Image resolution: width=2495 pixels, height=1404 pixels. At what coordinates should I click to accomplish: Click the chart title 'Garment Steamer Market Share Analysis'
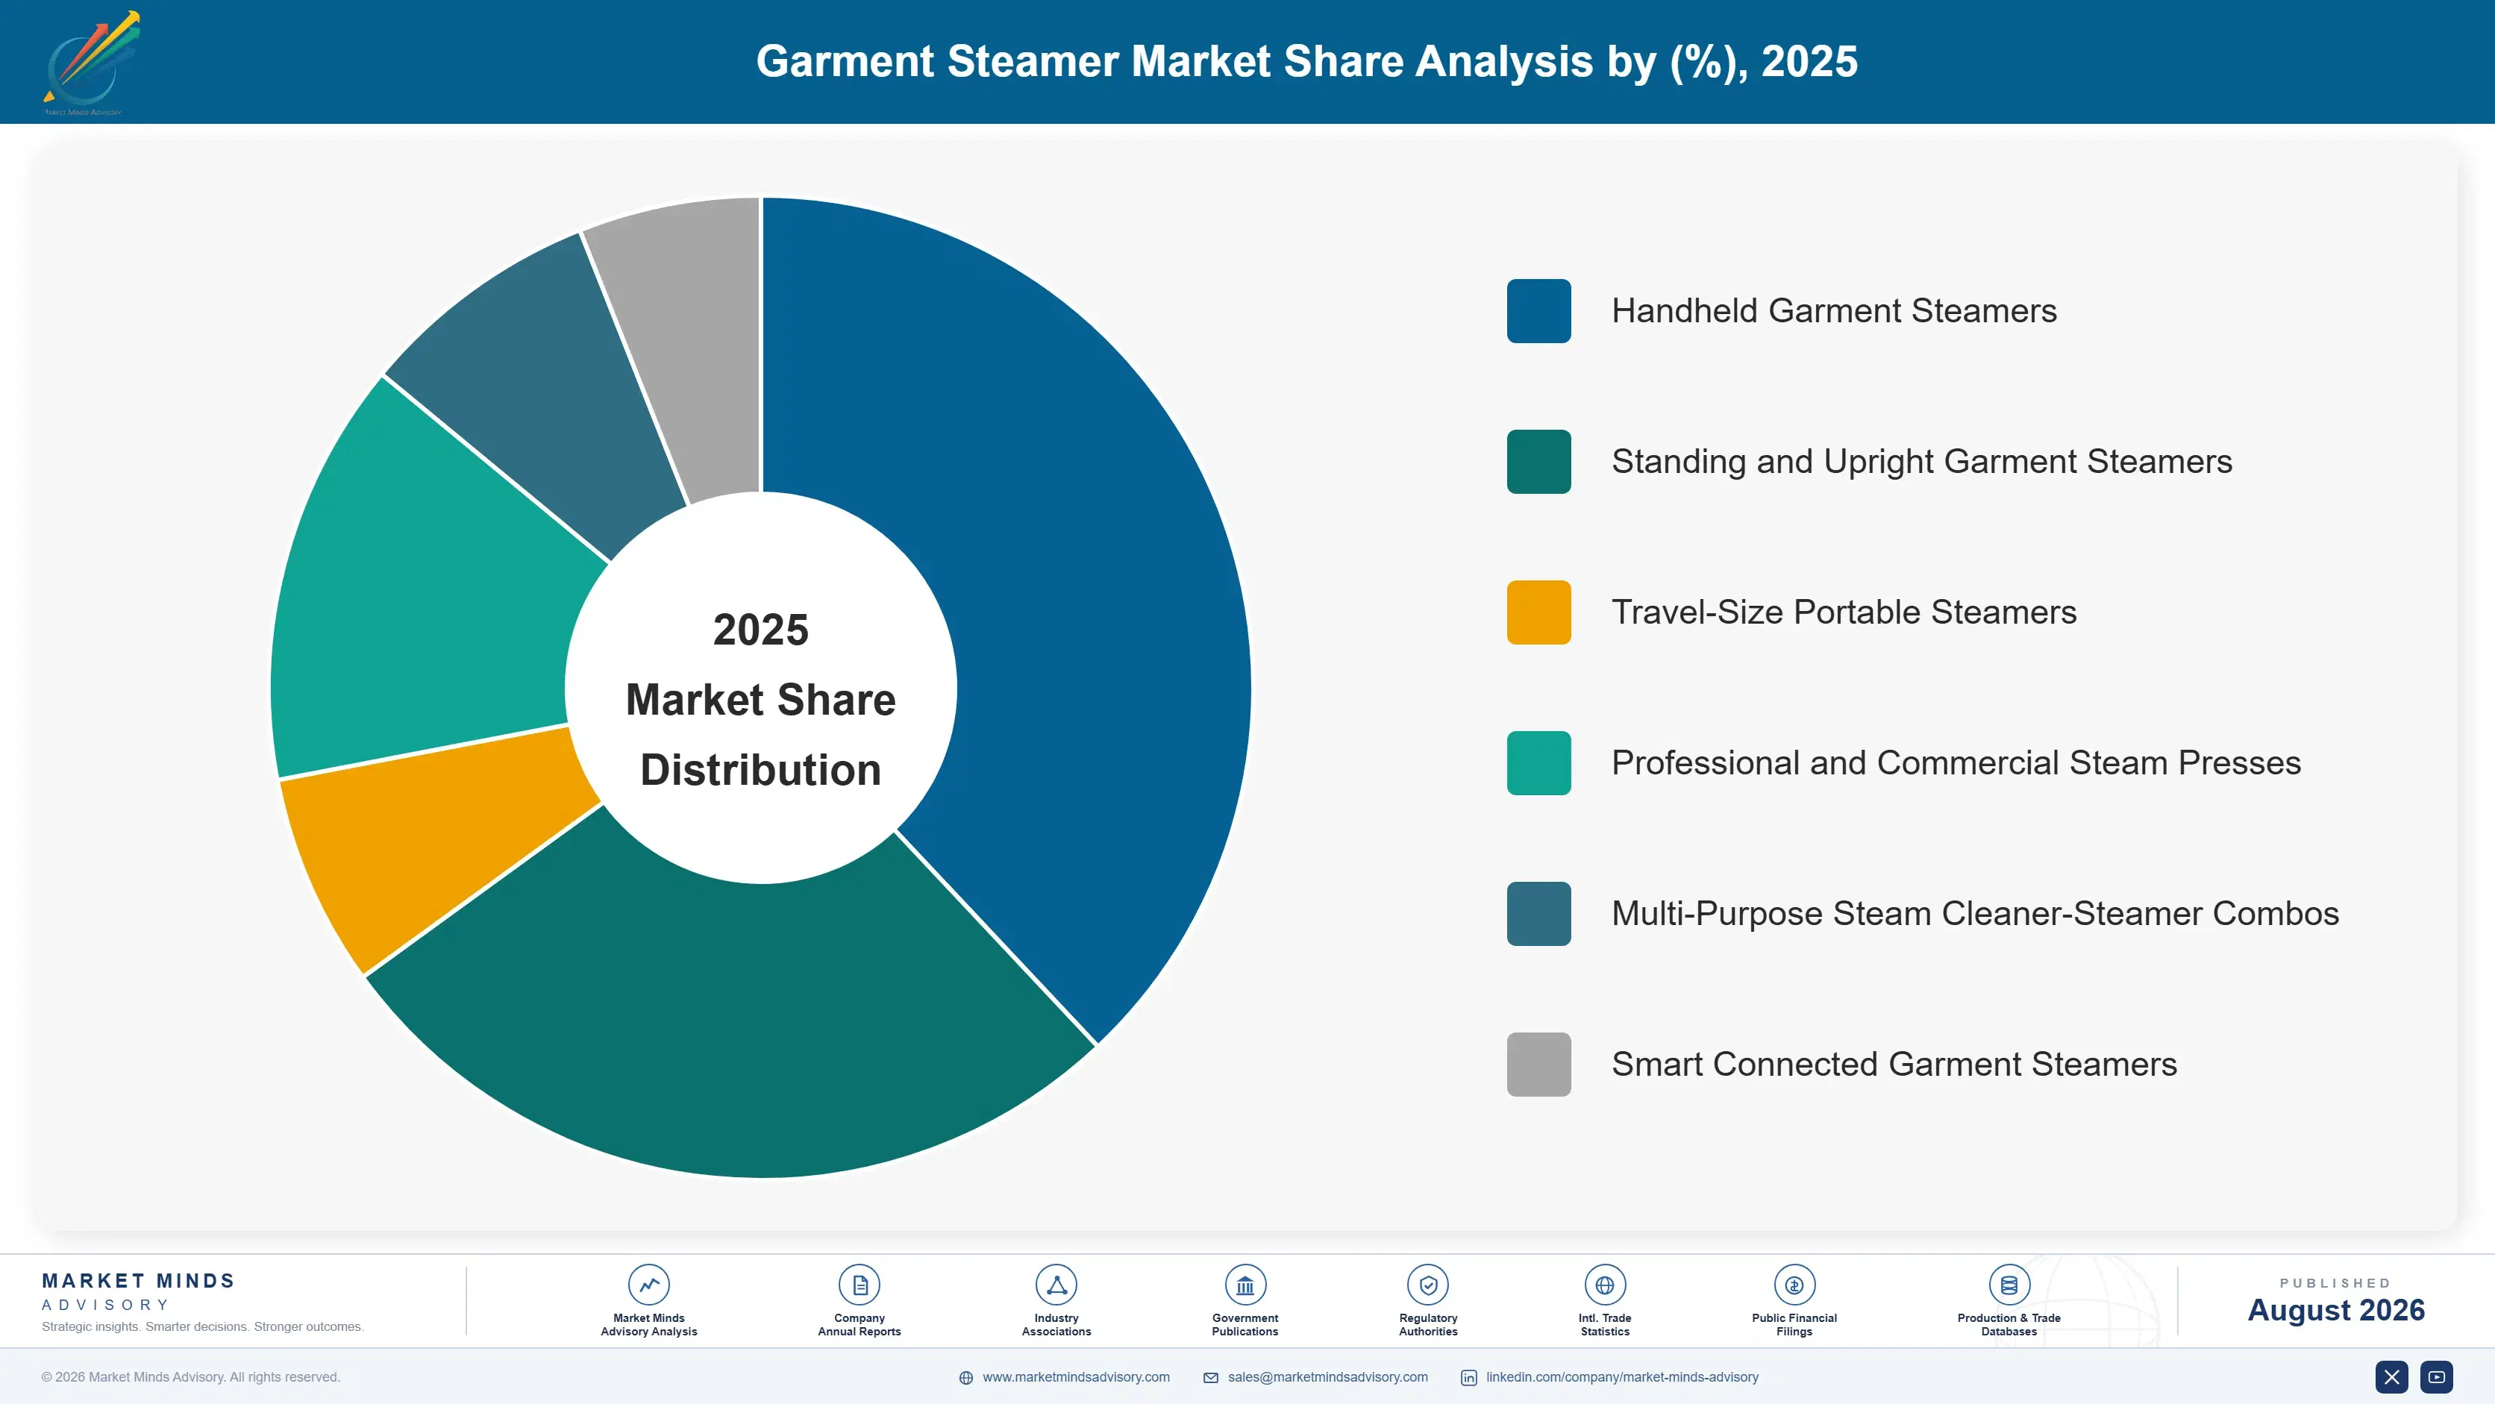[x=1306, y=62]
